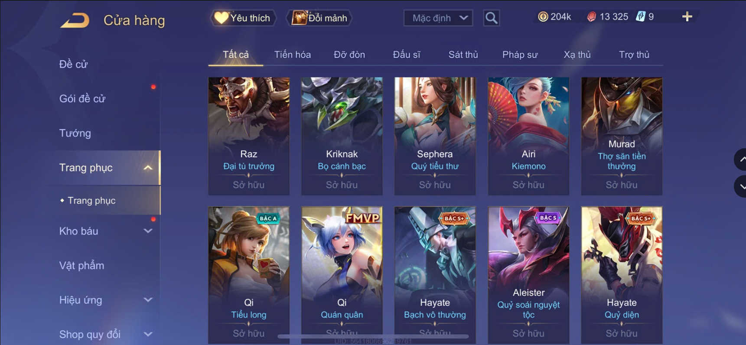Tap the plus icon to add currency

[687, 17]
